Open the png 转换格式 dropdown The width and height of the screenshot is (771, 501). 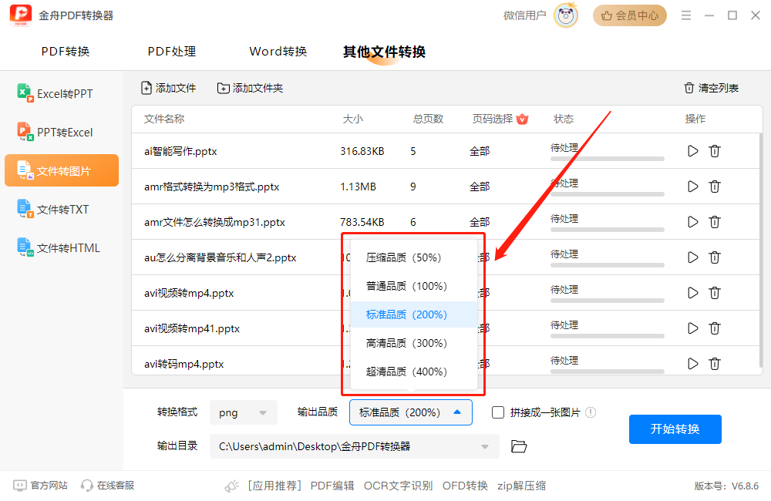pos(243,412)
